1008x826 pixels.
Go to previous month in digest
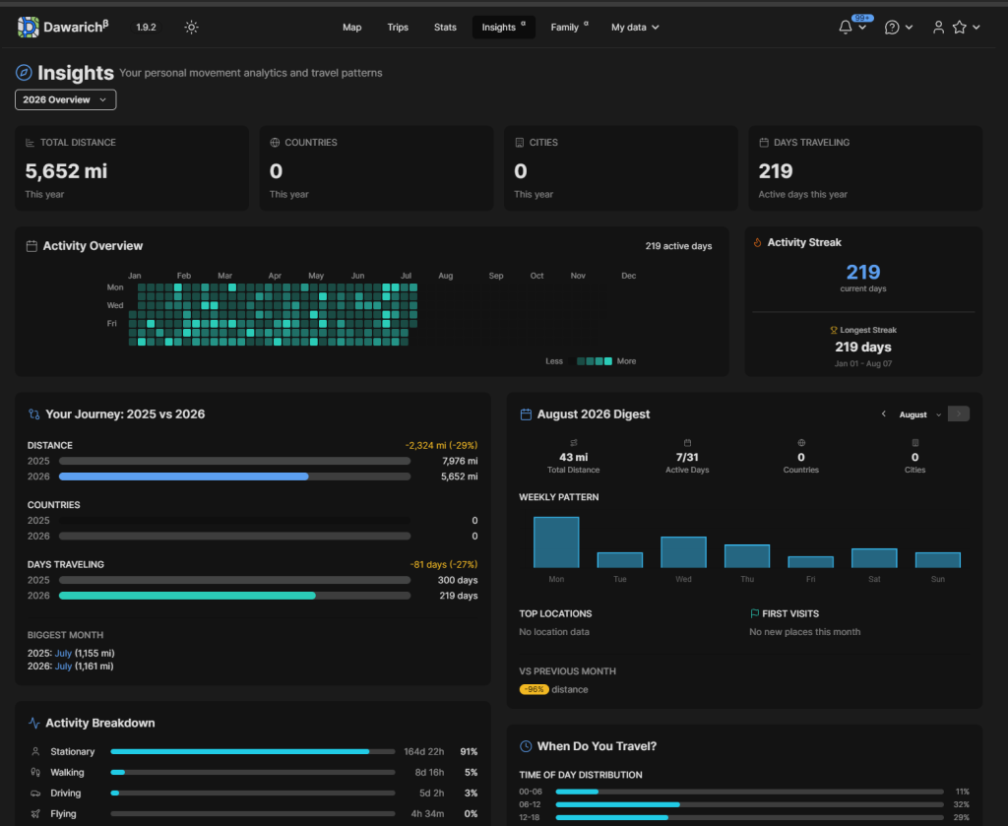tap(883, 413)
